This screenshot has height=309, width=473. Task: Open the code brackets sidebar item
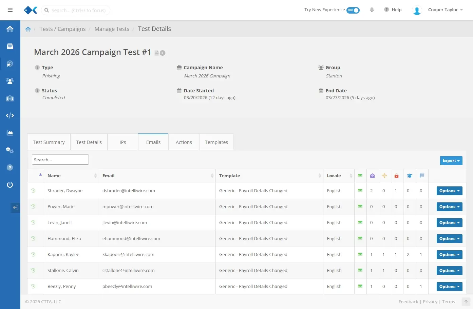(10, 115)
